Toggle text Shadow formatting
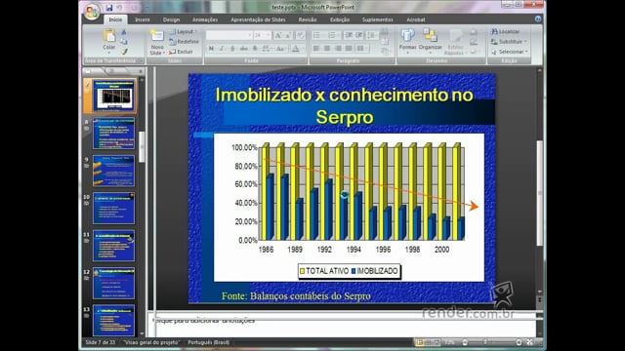Viewport: 625px width, 351px height. (x=255, y=49)
